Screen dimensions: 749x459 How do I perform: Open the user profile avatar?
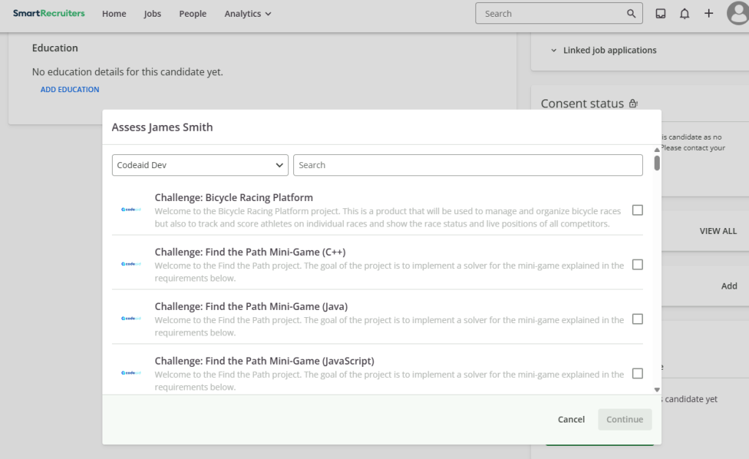coord(737,13)
